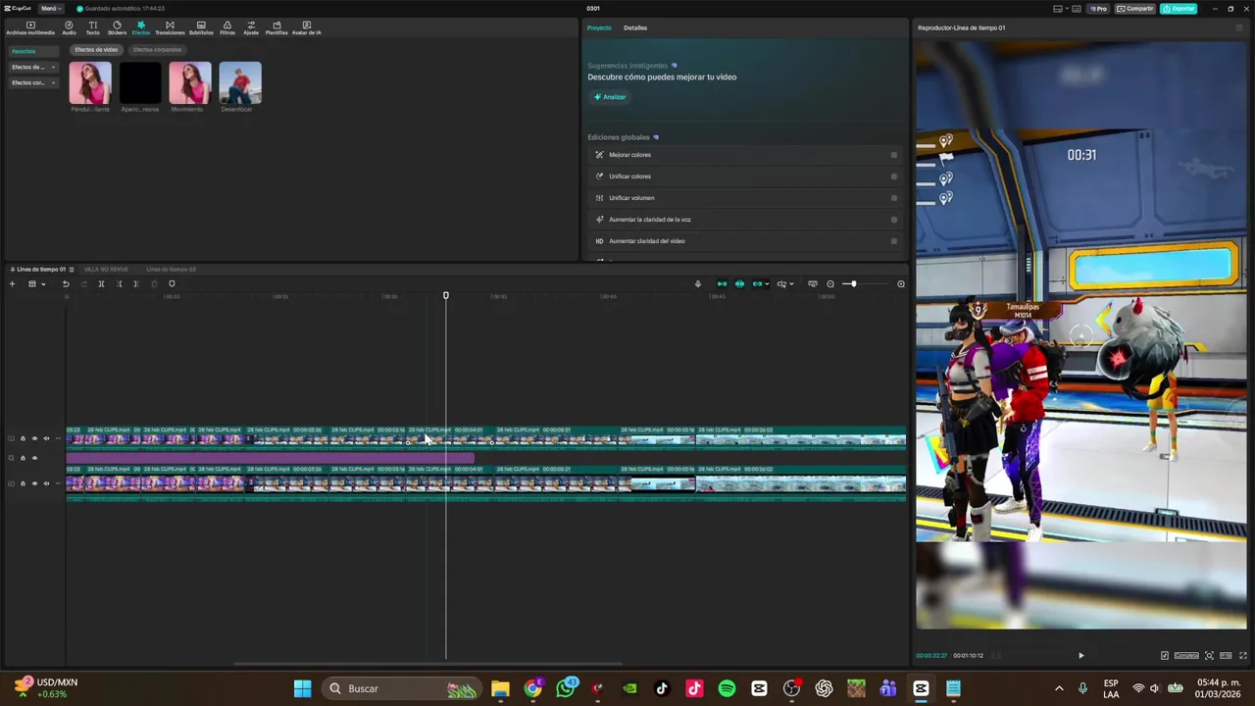The width and height of the screenshot is (1255, 706).
Task: Open Google Chrome from the taskbar
Action: point(532,688)
